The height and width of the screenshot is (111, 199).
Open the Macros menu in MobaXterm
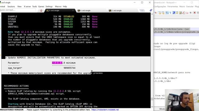tap(58, 6)
